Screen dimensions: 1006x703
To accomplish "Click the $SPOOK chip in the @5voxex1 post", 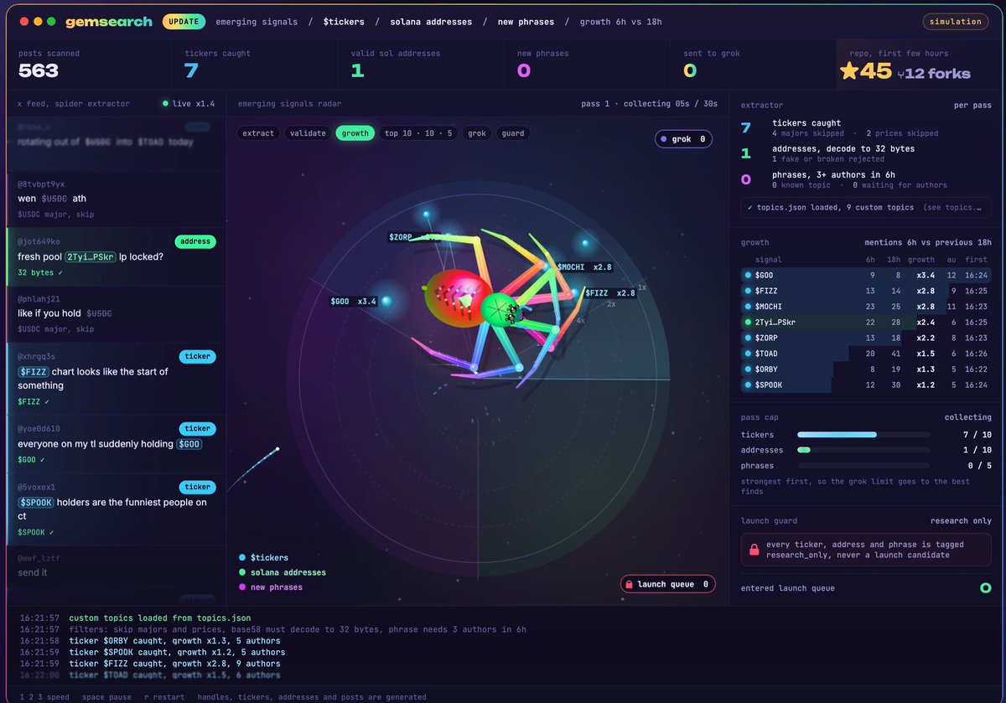I will [x=36, y=502].
